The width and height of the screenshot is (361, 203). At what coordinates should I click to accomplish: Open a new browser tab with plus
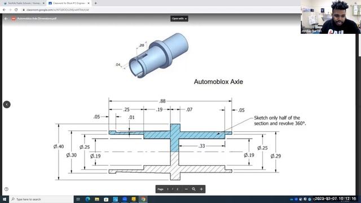pos(95,3)
